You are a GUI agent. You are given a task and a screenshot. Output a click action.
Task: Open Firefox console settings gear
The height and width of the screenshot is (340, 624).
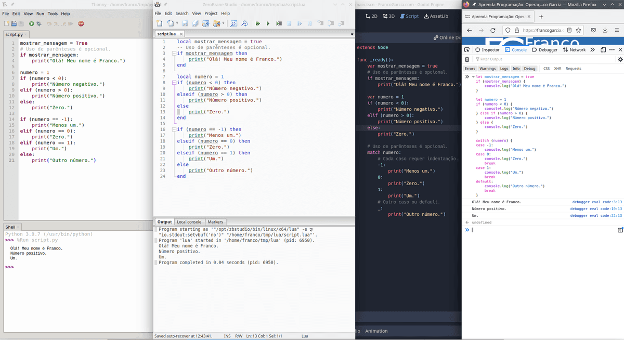tap(620, 59)
